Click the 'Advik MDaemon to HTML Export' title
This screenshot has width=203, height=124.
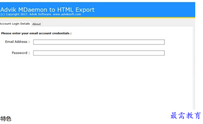[47, 10]
